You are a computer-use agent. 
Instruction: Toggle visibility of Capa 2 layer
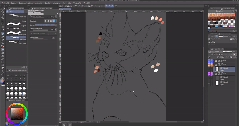pyautogui.click(x=209, y=83)
